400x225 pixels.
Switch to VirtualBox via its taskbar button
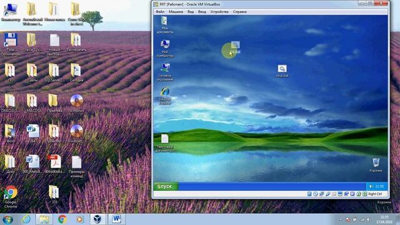click(97, 219)
